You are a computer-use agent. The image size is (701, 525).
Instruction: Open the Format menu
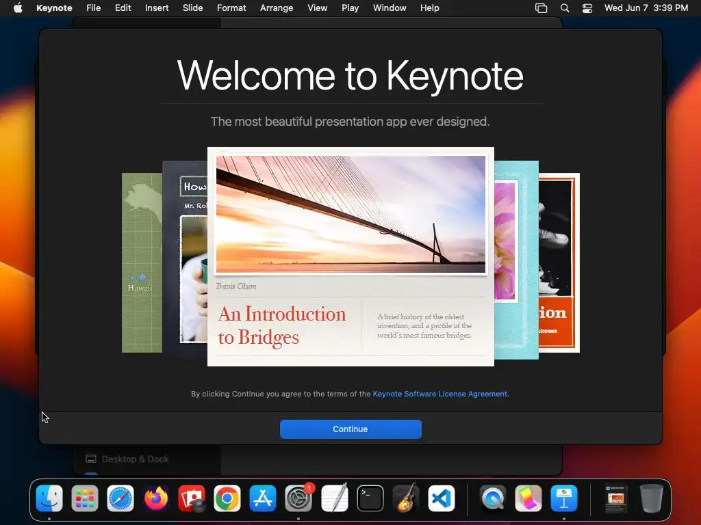(231, 8)
